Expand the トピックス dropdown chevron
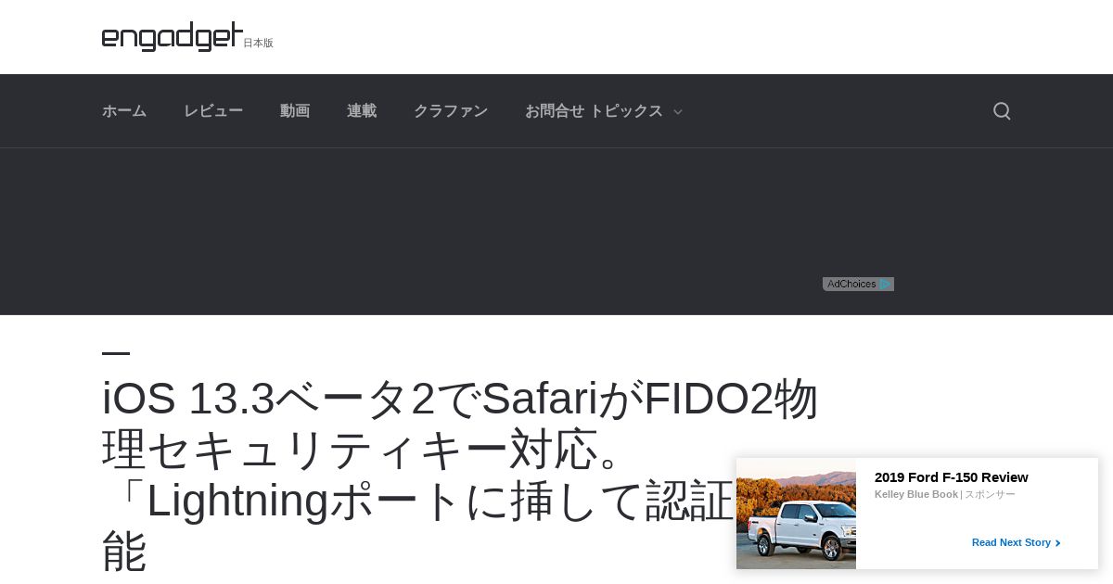 [x=678, y=112]
